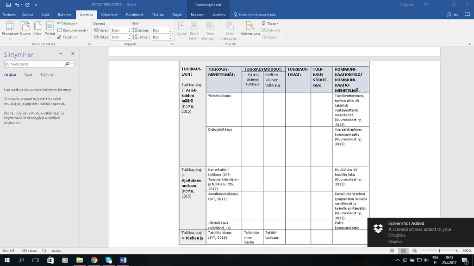The width and height of the screenshot is (474, 266).
Task: Switch to Read Mode view in status bar
Action: (x=392, y=251)
